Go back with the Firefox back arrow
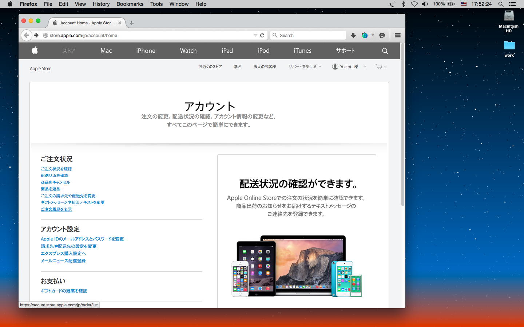Screen dimensions: 524x327 point(26,35)
